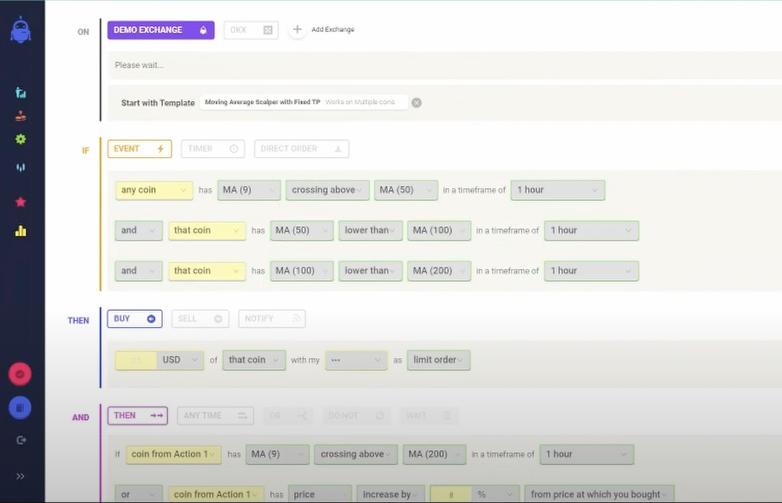The height and width of the screenshot is (503, 782).
Task: Click the pink star icon in sidebar
Action: click(x=21, y=202)
